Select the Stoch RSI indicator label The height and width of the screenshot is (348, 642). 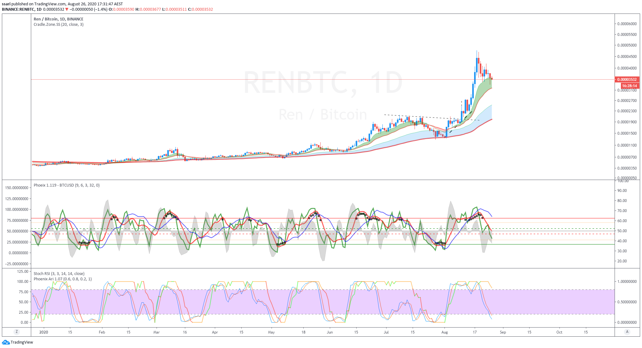tap(59, 274)
